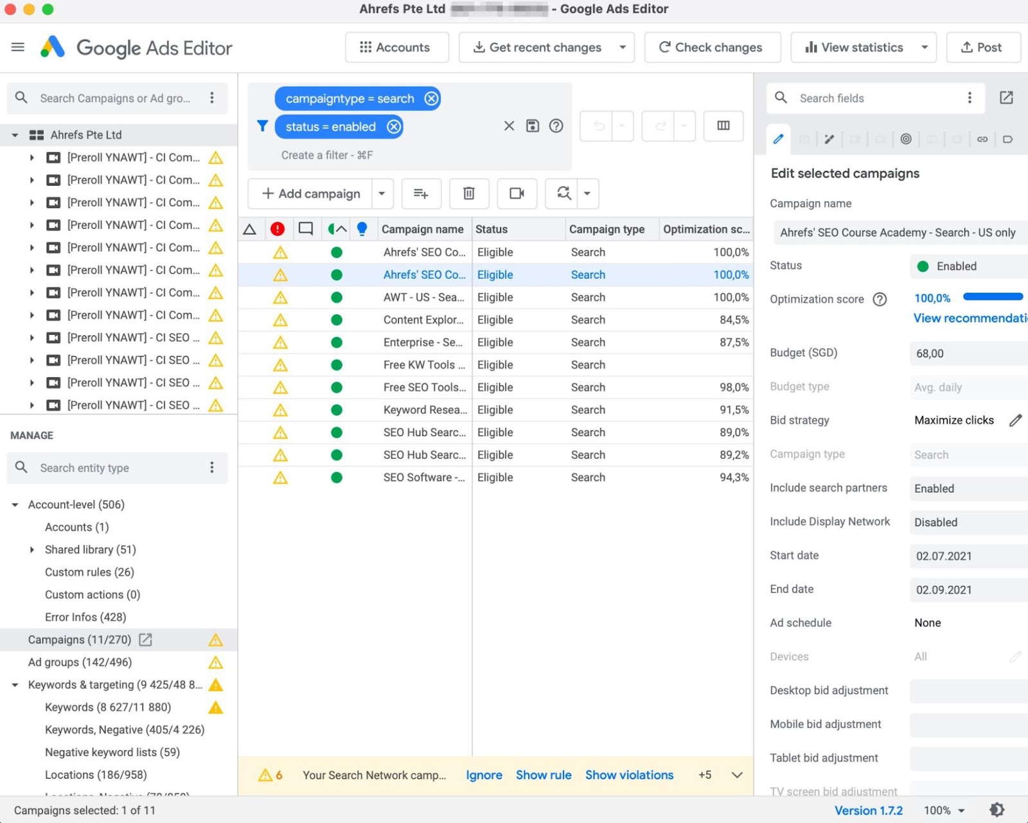The width and height of the screenshot is (1028, 823).
Task: Open the Add campaign dropdown arrow
Action: point(382,193)
